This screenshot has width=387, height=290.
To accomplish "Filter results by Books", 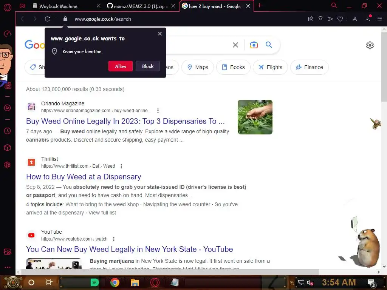I will (234, 67).
